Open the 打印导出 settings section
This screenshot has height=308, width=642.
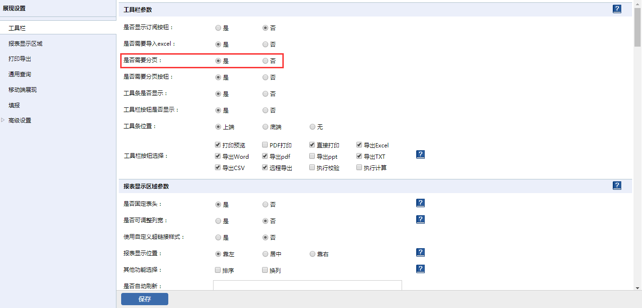(x=20, y=59)
